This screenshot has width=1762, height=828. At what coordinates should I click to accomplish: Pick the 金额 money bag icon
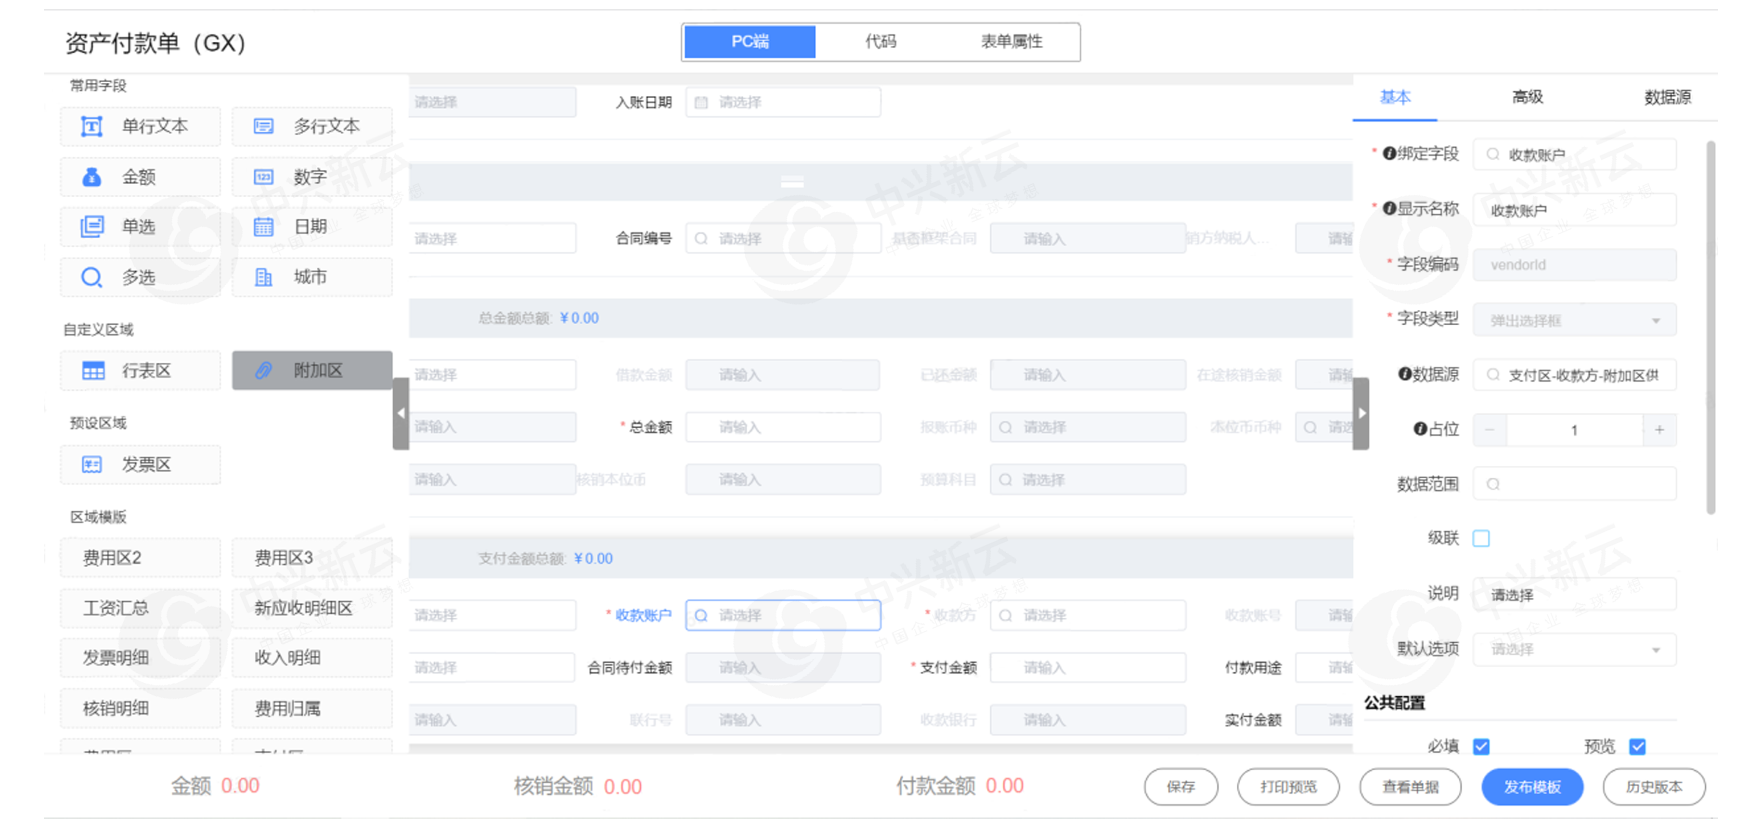tap(91, 177)
